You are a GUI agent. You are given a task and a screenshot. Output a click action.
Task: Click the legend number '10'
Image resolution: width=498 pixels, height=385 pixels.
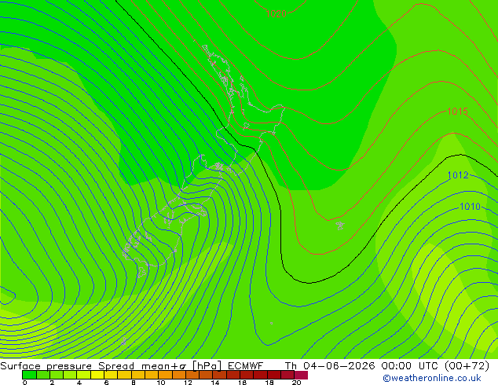pos(161,383)
